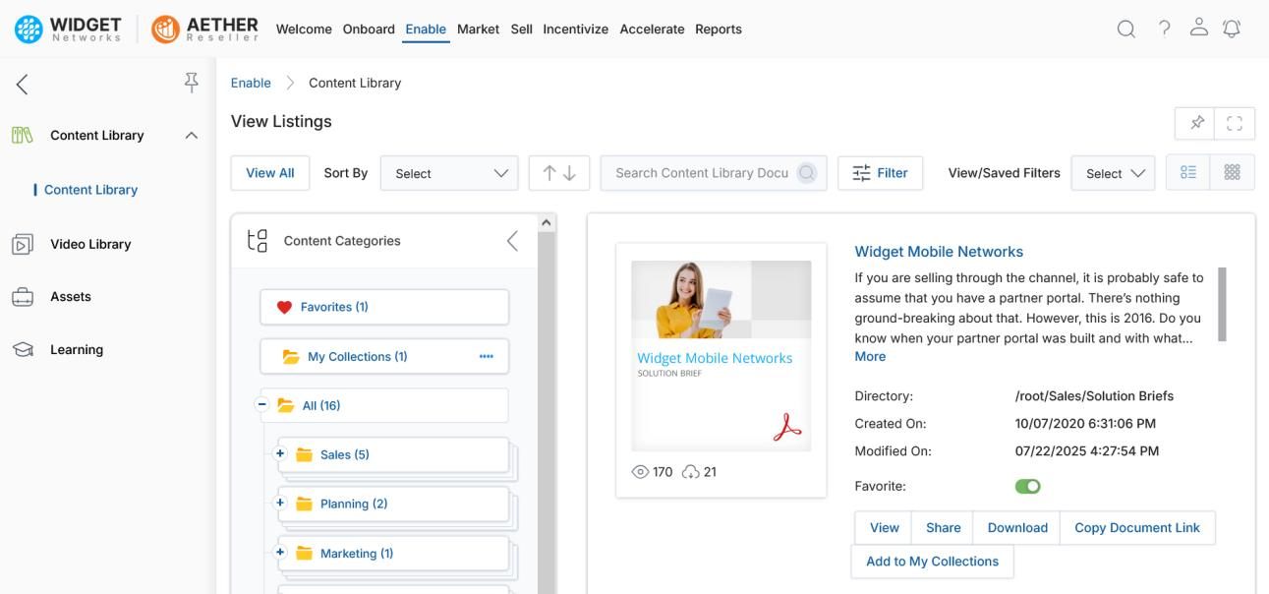Click Add to My Collections
This screenshot has width=1269, height=594.
(932, 562)
